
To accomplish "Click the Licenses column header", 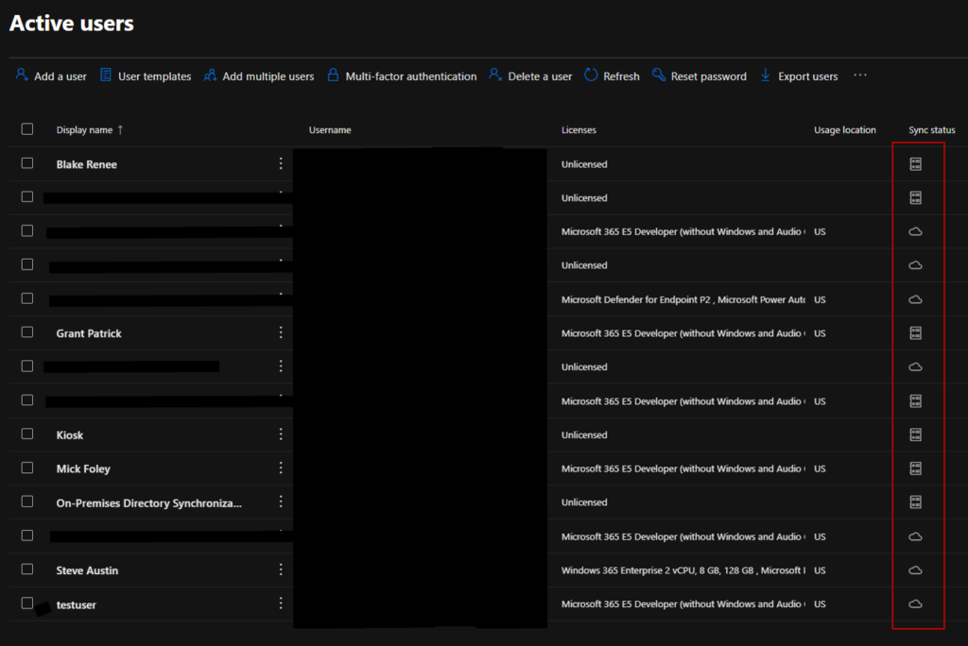I will pyautogui.click(x=579, y=130).
